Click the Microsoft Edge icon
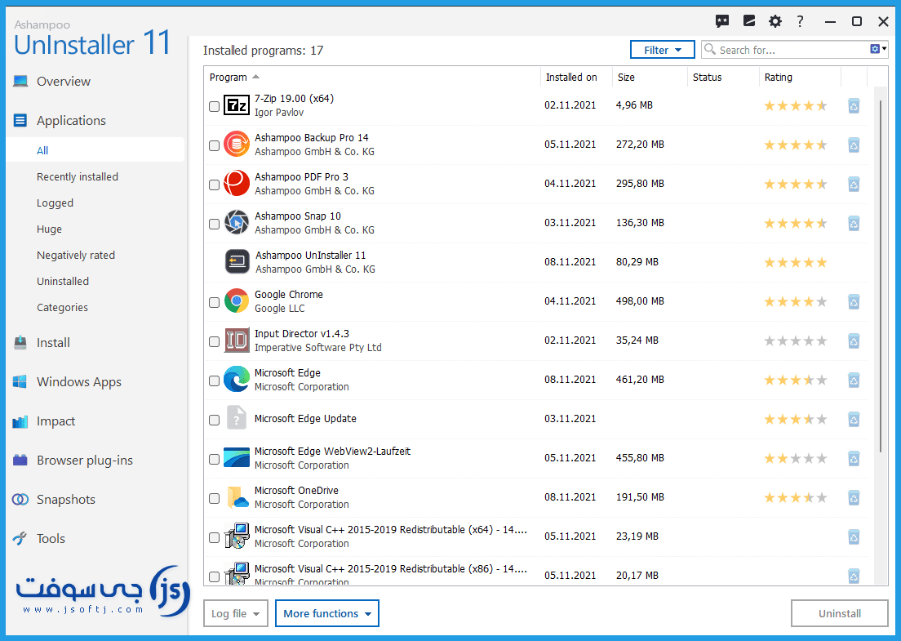 pos(236,380)
